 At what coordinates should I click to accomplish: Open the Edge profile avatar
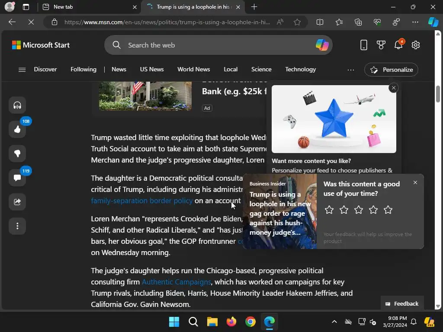[10, 7]
